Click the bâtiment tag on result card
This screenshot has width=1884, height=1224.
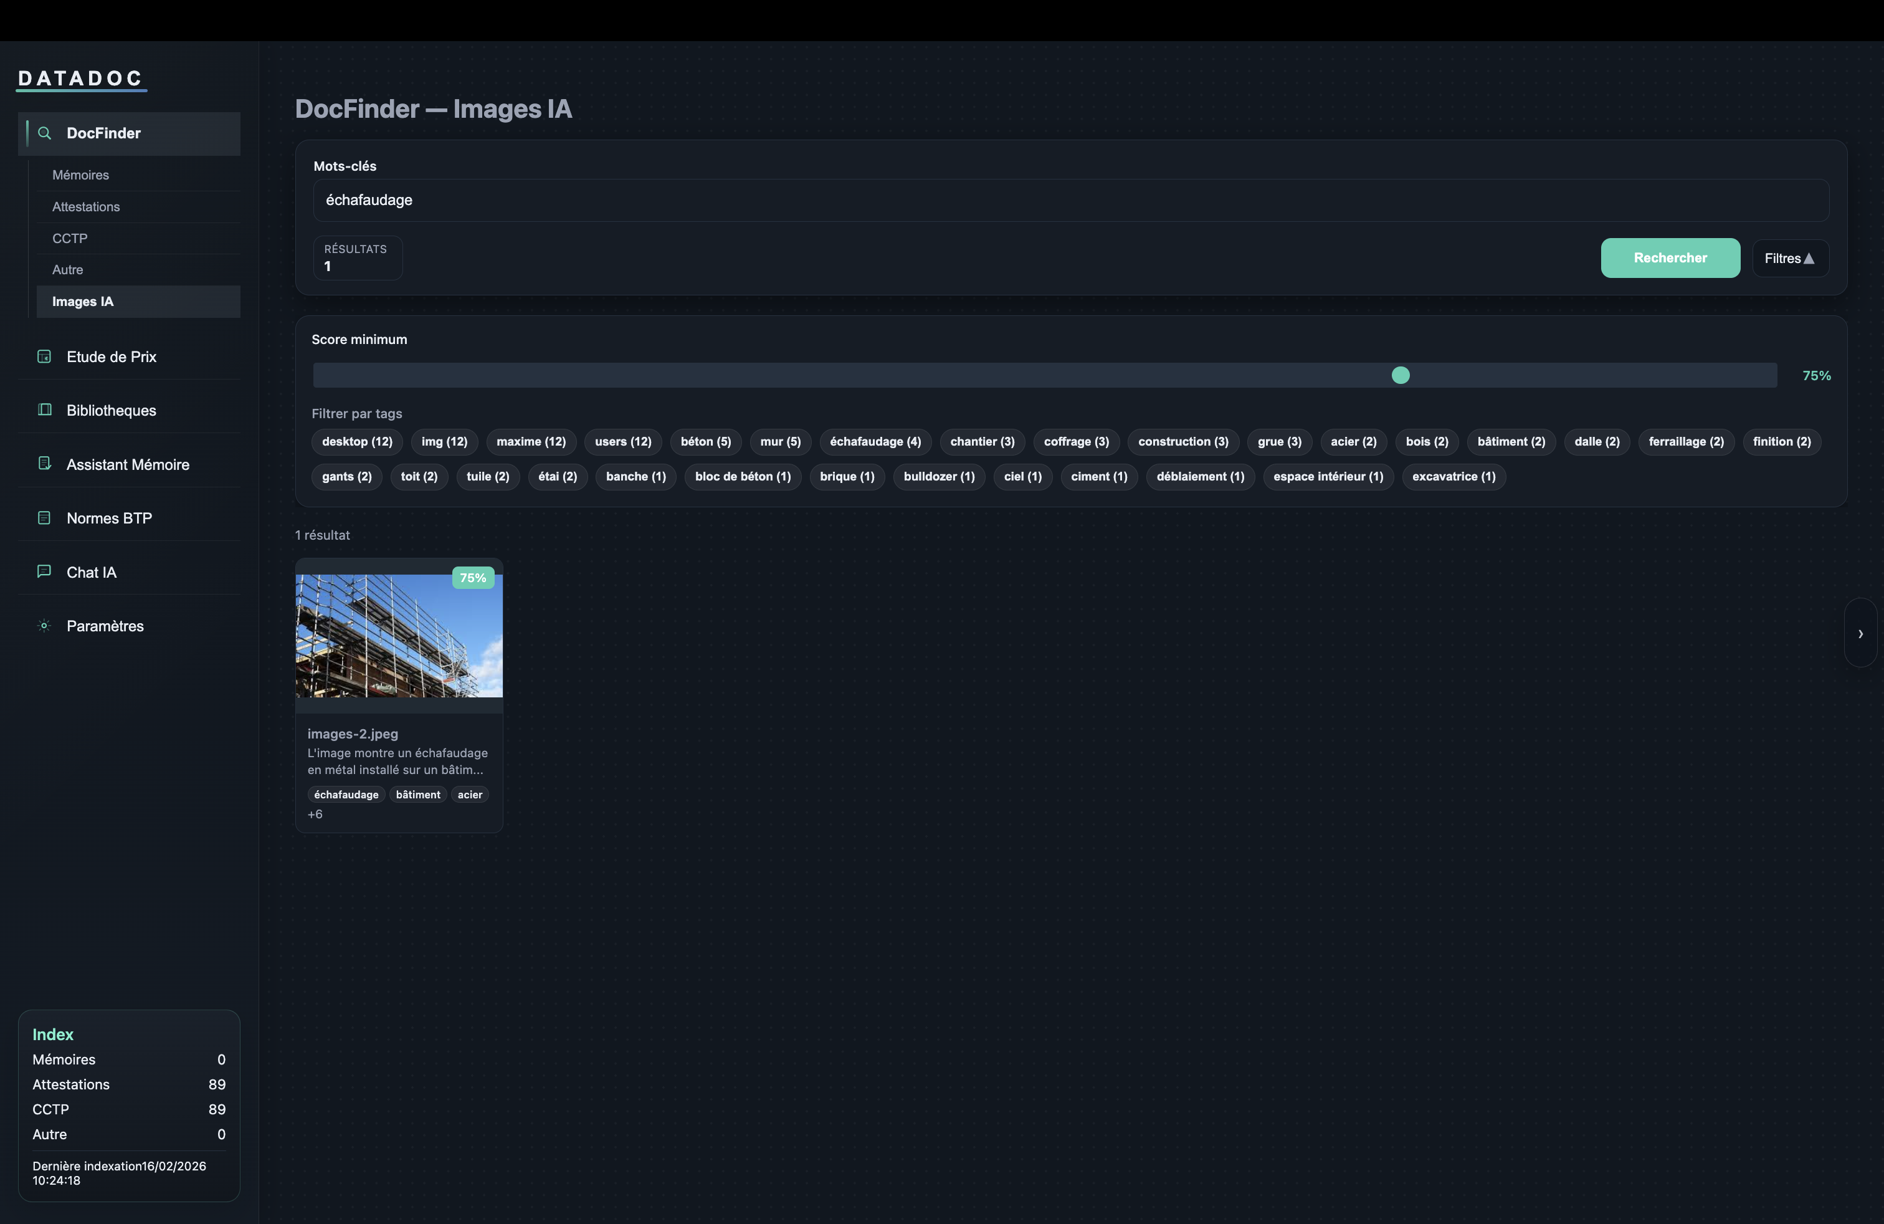[x=417, y=794]
